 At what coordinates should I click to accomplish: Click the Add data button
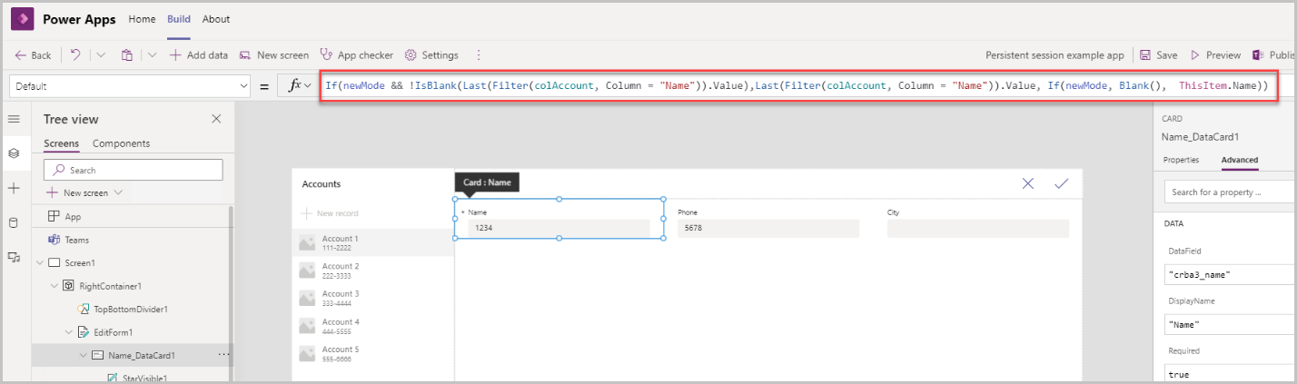(x=198, y=55)
